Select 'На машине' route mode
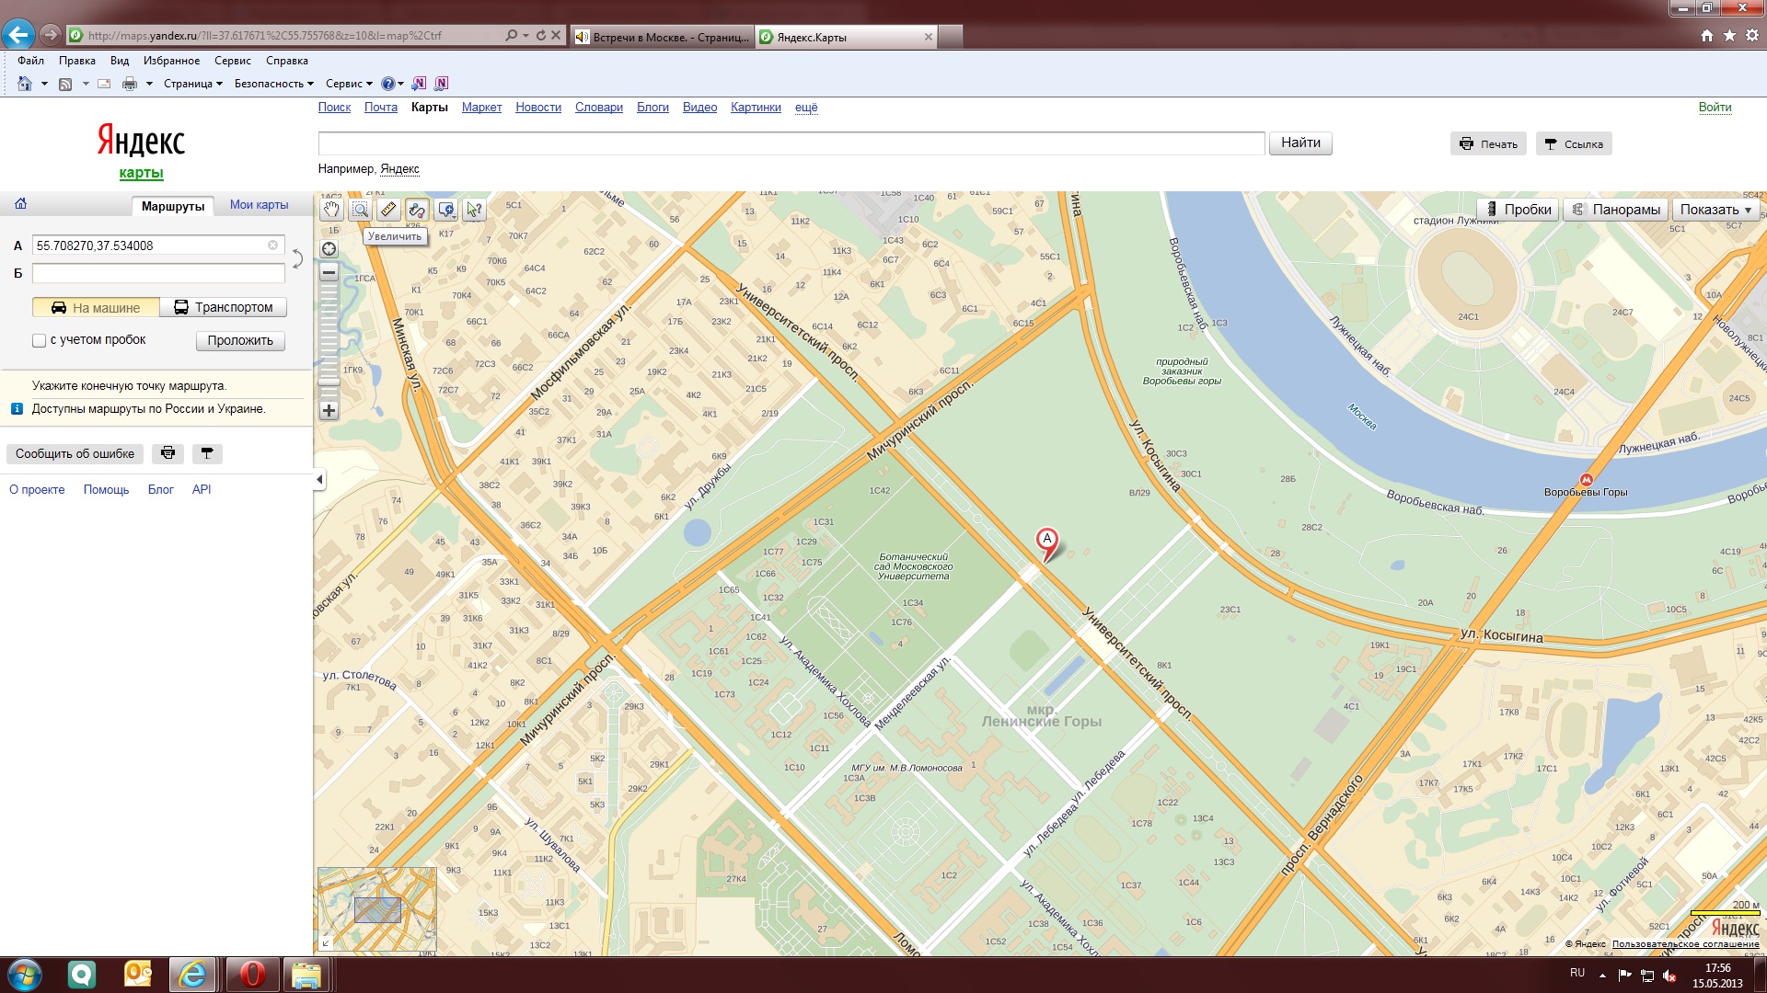 [96, 307]
